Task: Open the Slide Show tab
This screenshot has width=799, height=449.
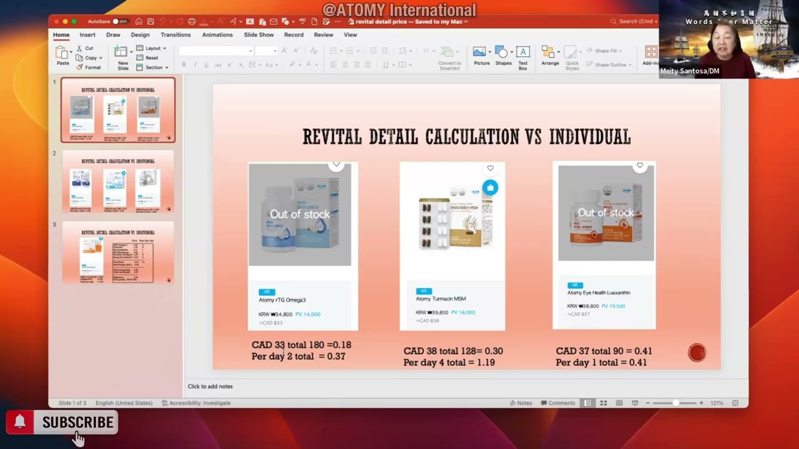Action: tap(258, 35)
